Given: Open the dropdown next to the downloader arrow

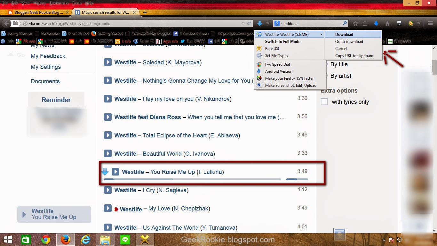Looking at the screenshot, I should [268, 23].
